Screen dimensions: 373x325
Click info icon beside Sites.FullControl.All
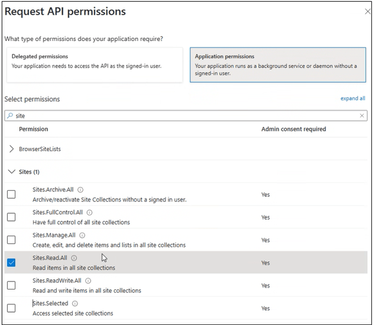click(90, 213)
